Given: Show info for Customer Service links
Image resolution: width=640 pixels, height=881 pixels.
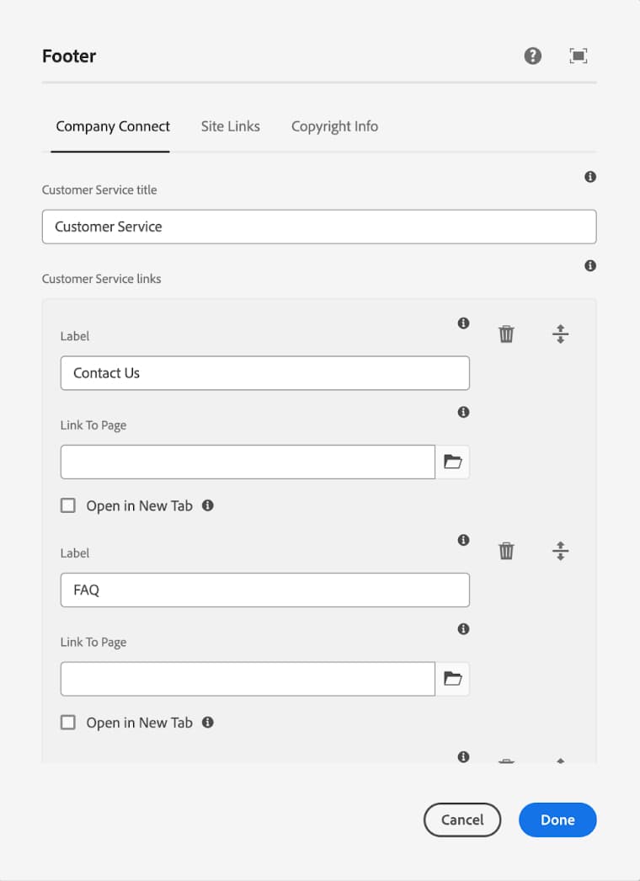Looking at the screenshot, I should pos(590,266).
